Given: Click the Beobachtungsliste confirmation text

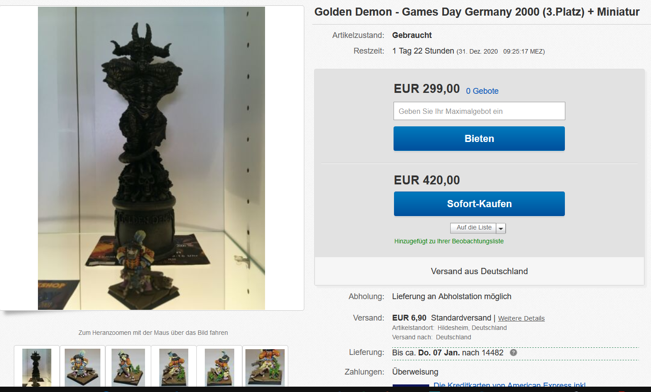Looking at the screenshot, I should point(449,241).
